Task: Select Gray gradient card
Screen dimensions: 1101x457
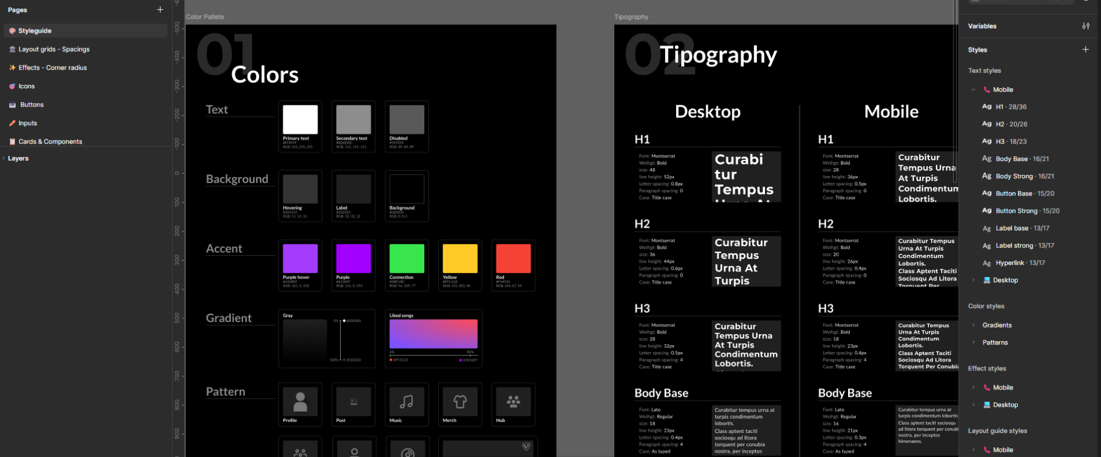Action: 327,338
